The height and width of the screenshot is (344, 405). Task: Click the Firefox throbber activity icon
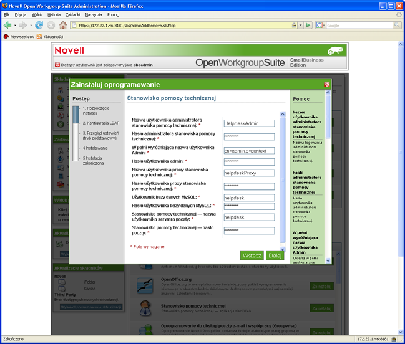click(x=399, y=15)
